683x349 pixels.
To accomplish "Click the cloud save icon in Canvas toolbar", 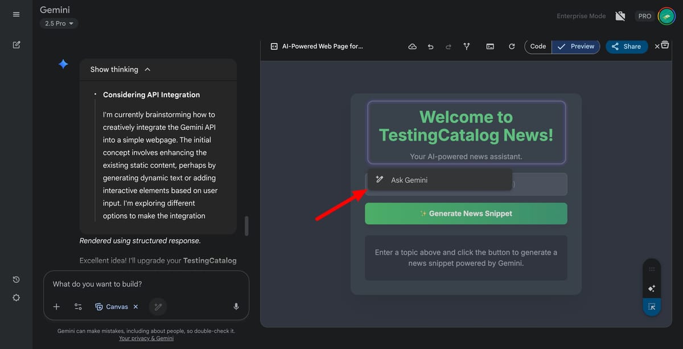I will [412, 46].
